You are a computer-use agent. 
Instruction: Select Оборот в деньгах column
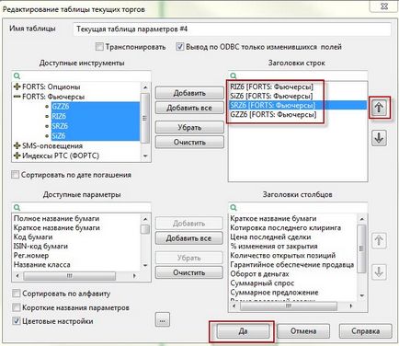click(x=259, y=273)
